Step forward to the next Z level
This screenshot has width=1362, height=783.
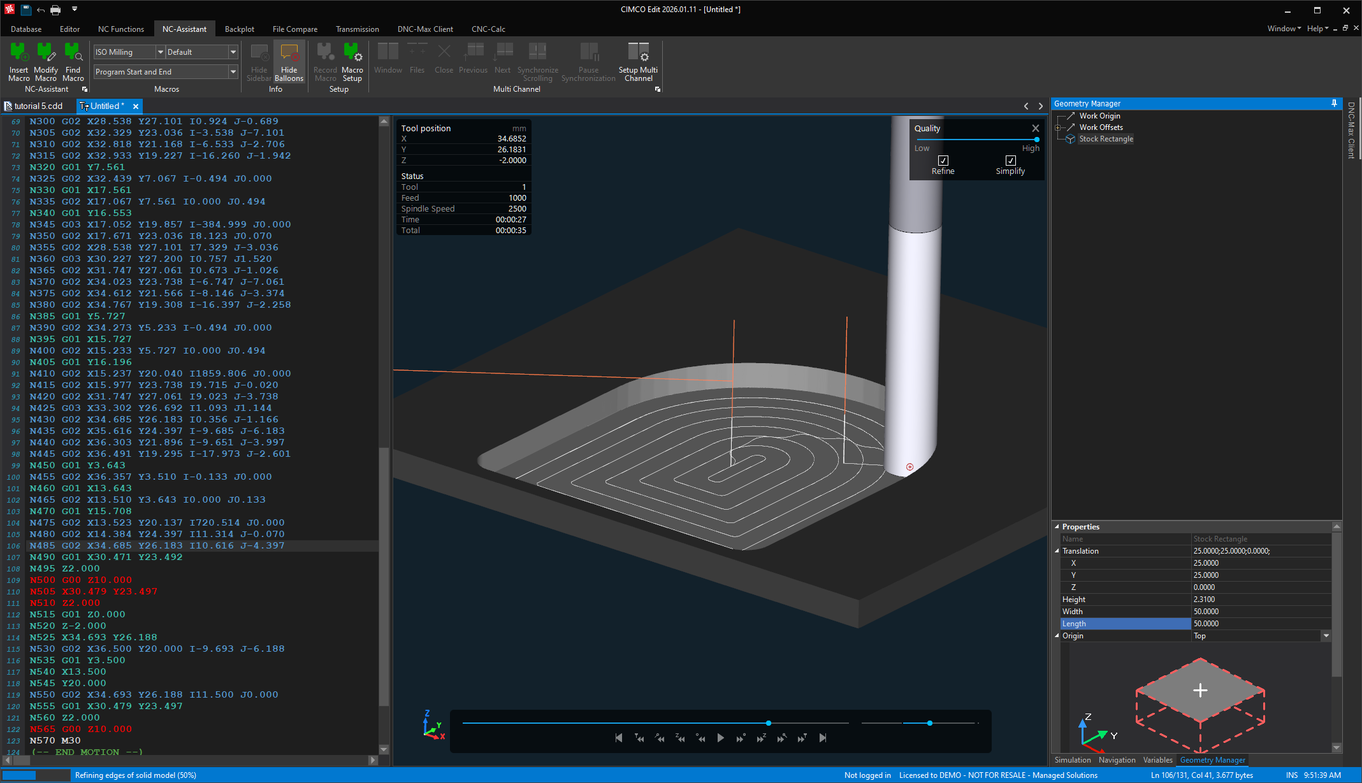click(761, 738)
